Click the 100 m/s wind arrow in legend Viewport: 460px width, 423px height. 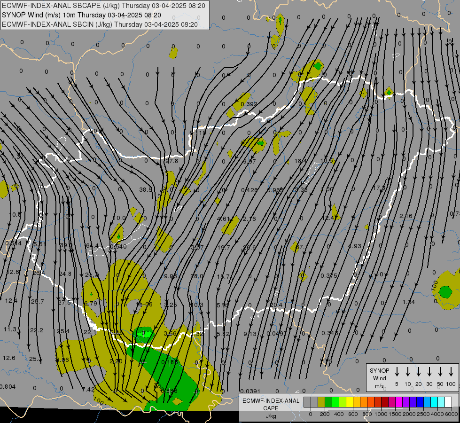tap(451, 372)
